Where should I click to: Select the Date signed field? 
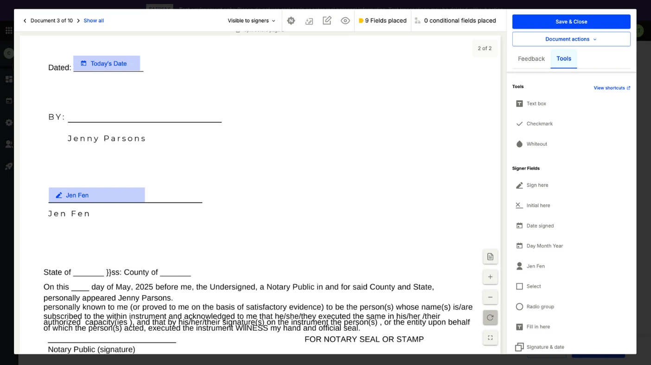[535, 226]
